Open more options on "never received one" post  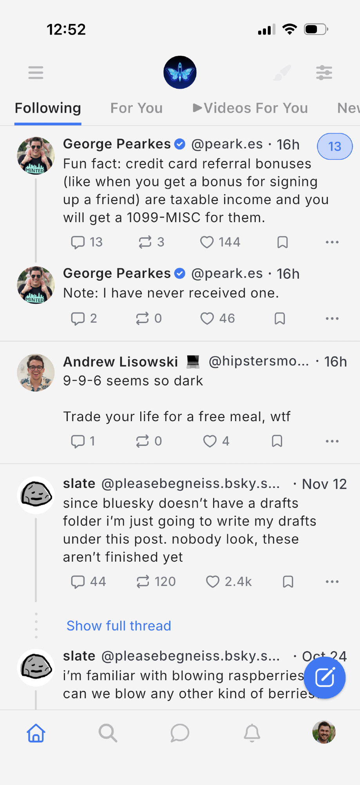point(332,318)
